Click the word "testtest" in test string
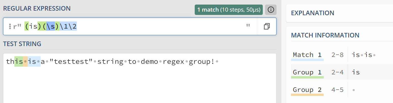Image resolution: width=393 pixels, height=103 pixels. [x=71, y=61]
